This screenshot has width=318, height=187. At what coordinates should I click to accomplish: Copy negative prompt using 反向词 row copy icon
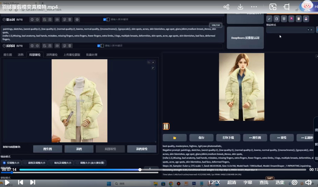tap(64, 46)
